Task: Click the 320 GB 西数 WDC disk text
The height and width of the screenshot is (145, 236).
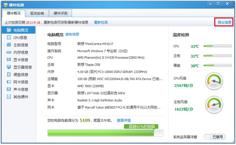Action: 120,79
